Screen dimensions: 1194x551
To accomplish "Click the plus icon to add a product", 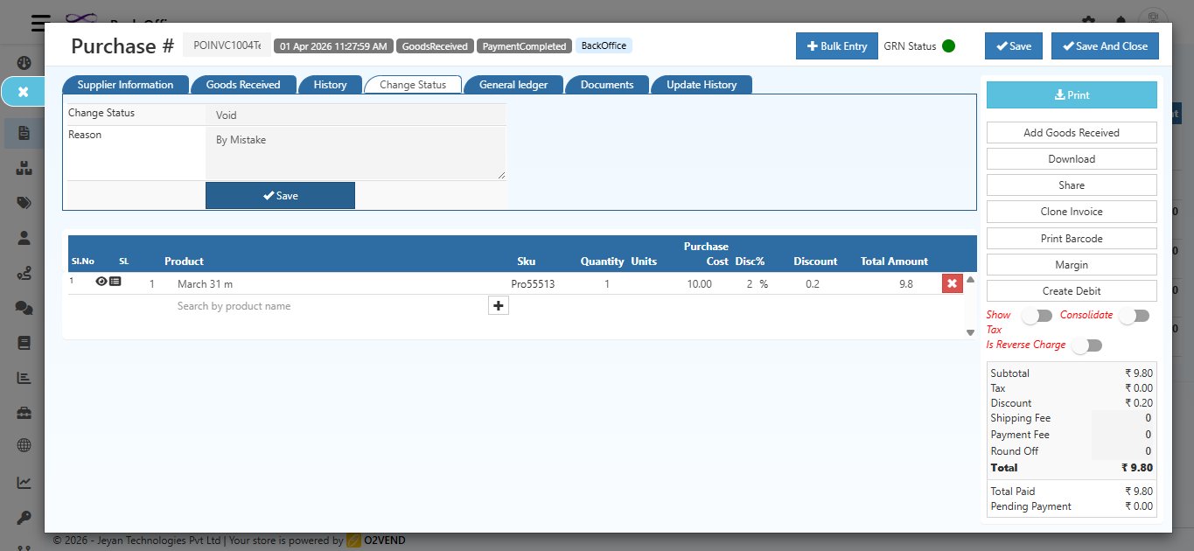I will click(498, 305).
